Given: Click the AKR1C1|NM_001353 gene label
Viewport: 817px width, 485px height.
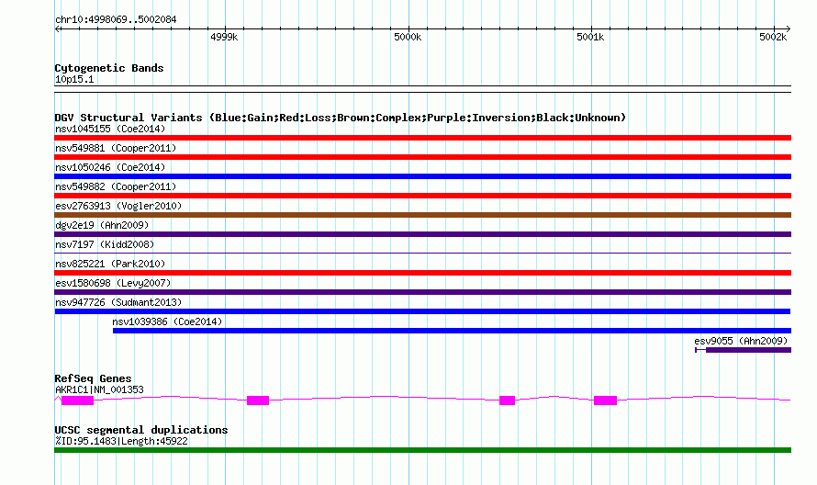Looking at the screenshot, I should [x=99, y=389].
